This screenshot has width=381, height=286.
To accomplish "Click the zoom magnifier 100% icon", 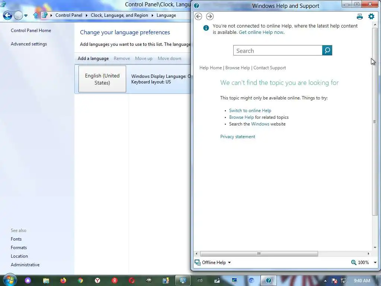I will coord(353,263).
